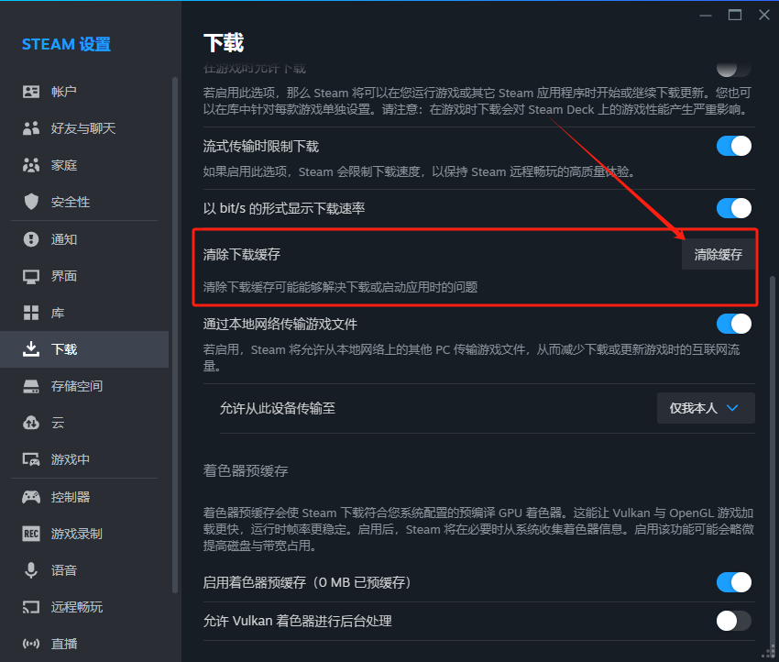Toggle 流式传输时限制下载 switch
Screen dimensions: 779x662
click(734, 146)
